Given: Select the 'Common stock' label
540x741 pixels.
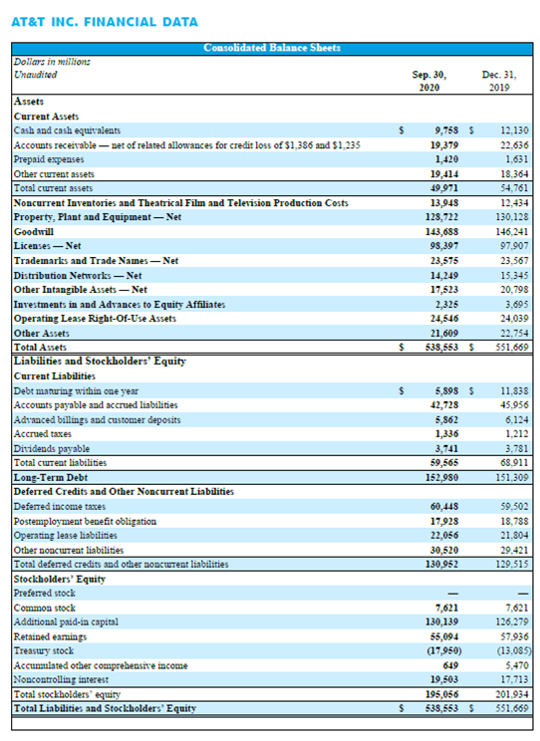Looking at the screenshot, I should pyautogui.click(x=45, y=608).
